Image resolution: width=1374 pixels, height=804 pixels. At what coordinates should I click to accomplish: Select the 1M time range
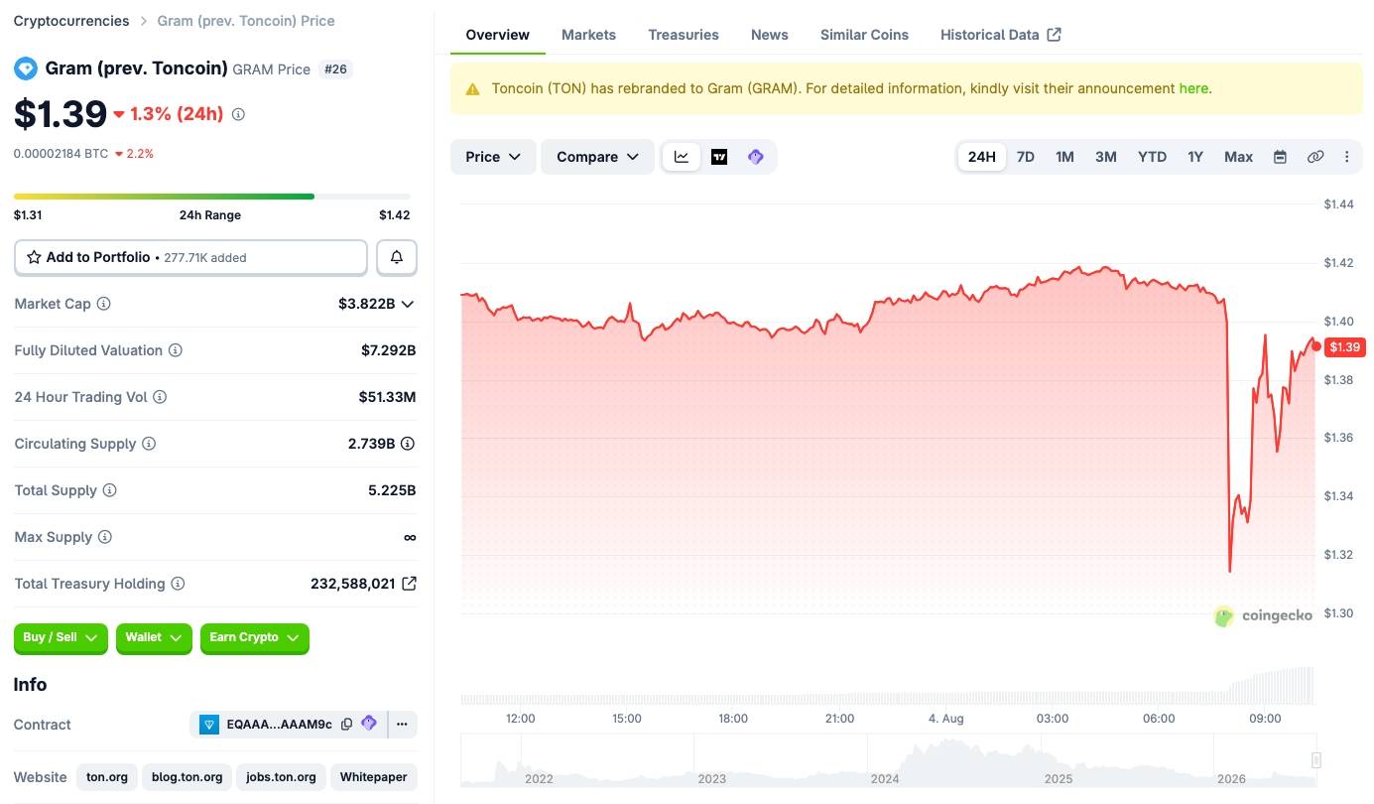coord(1064,157)
